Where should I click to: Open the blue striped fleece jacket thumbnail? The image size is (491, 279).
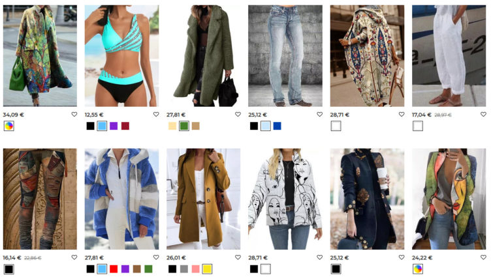click(x=122, y=199)
